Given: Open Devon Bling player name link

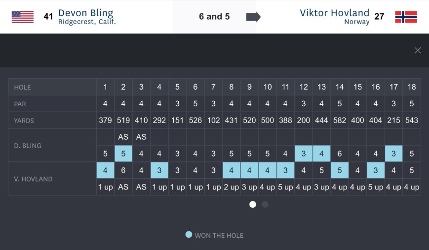Looking at the screenshot, I should coord(85,13).
